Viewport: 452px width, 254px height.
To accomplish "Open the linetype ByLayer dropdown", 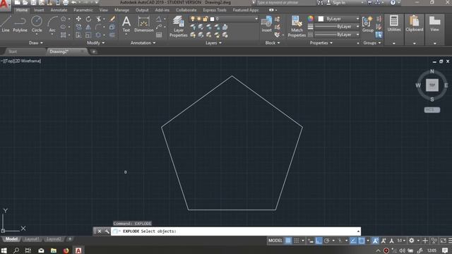I will 337,35.
